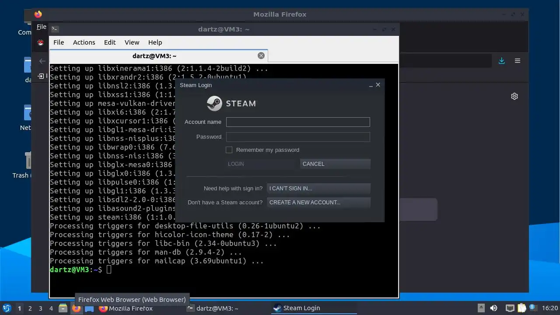
Task: Click the I CAN'T SIGN IN... button
Action: click(318, 189)
